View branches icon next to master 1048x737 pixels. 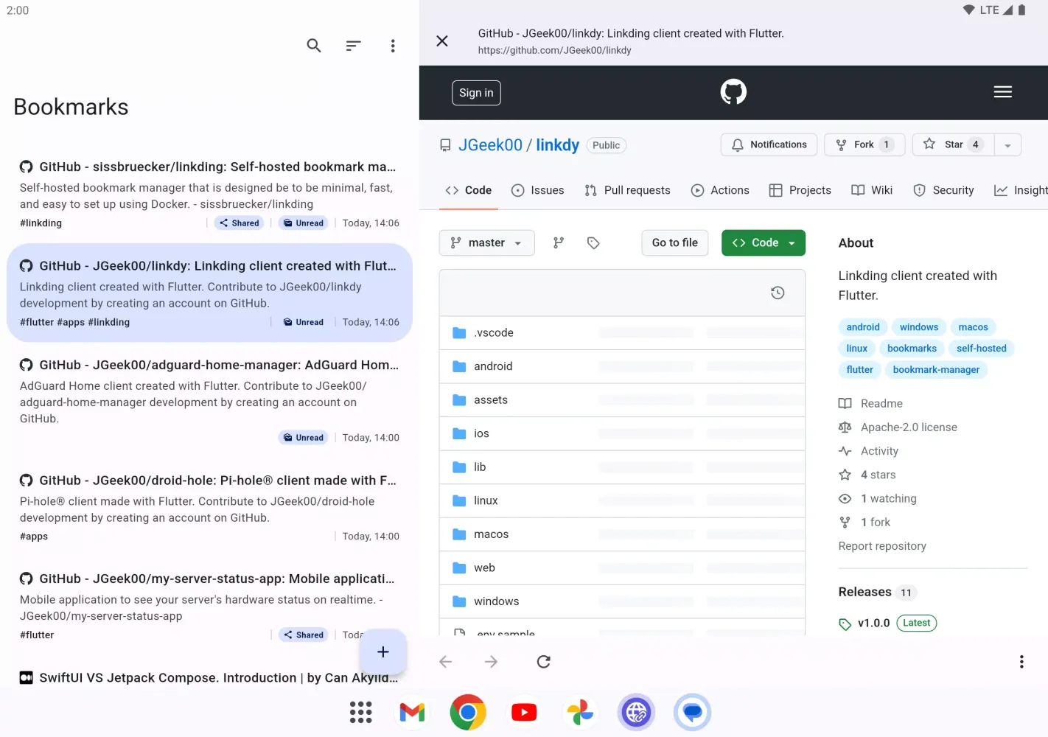click(559, 242)
